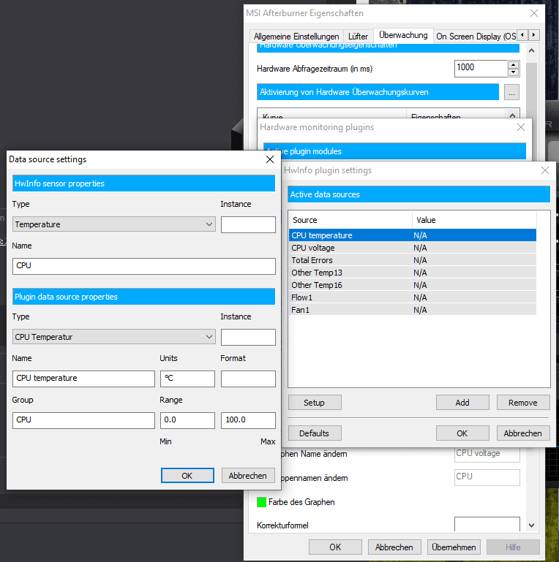Select the CPU temperature source row
Viewport: 559px width, 562px height.
pos(412,235)
